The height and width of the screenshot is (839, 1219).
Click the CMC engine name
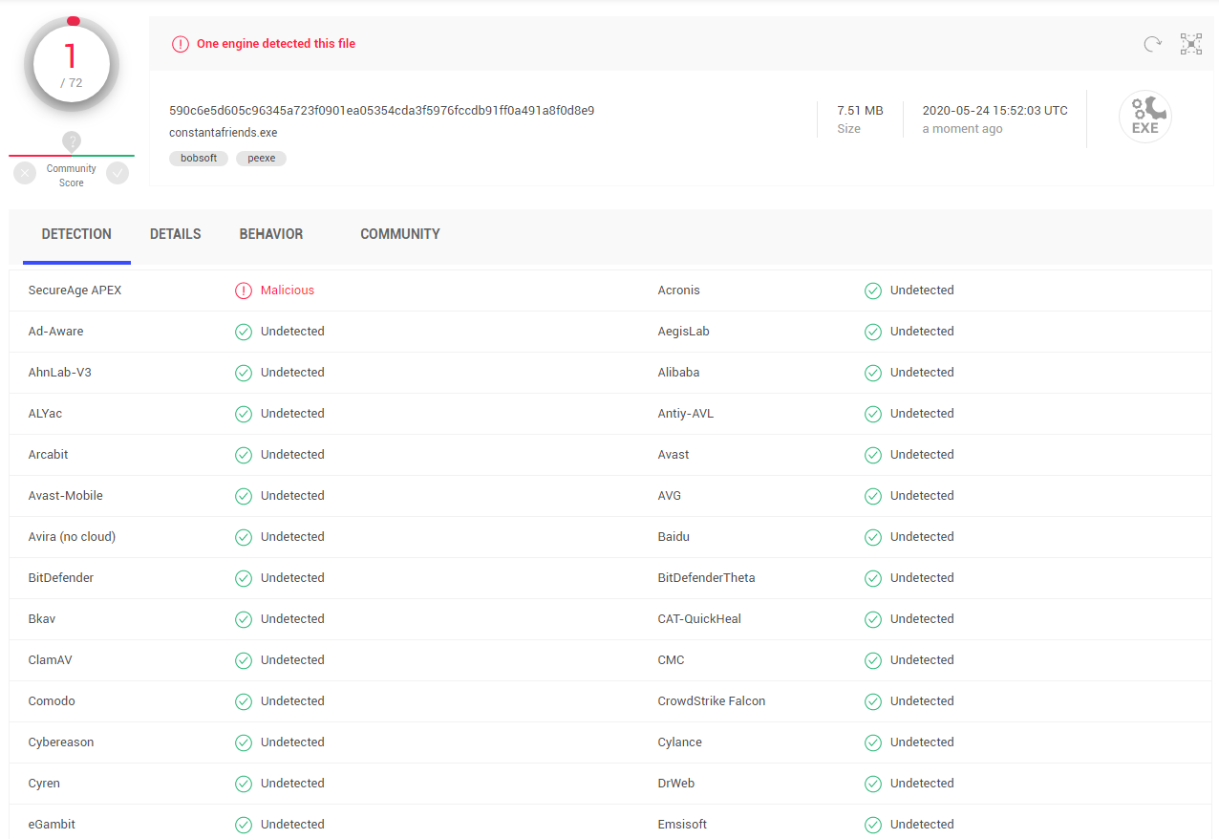672,660
